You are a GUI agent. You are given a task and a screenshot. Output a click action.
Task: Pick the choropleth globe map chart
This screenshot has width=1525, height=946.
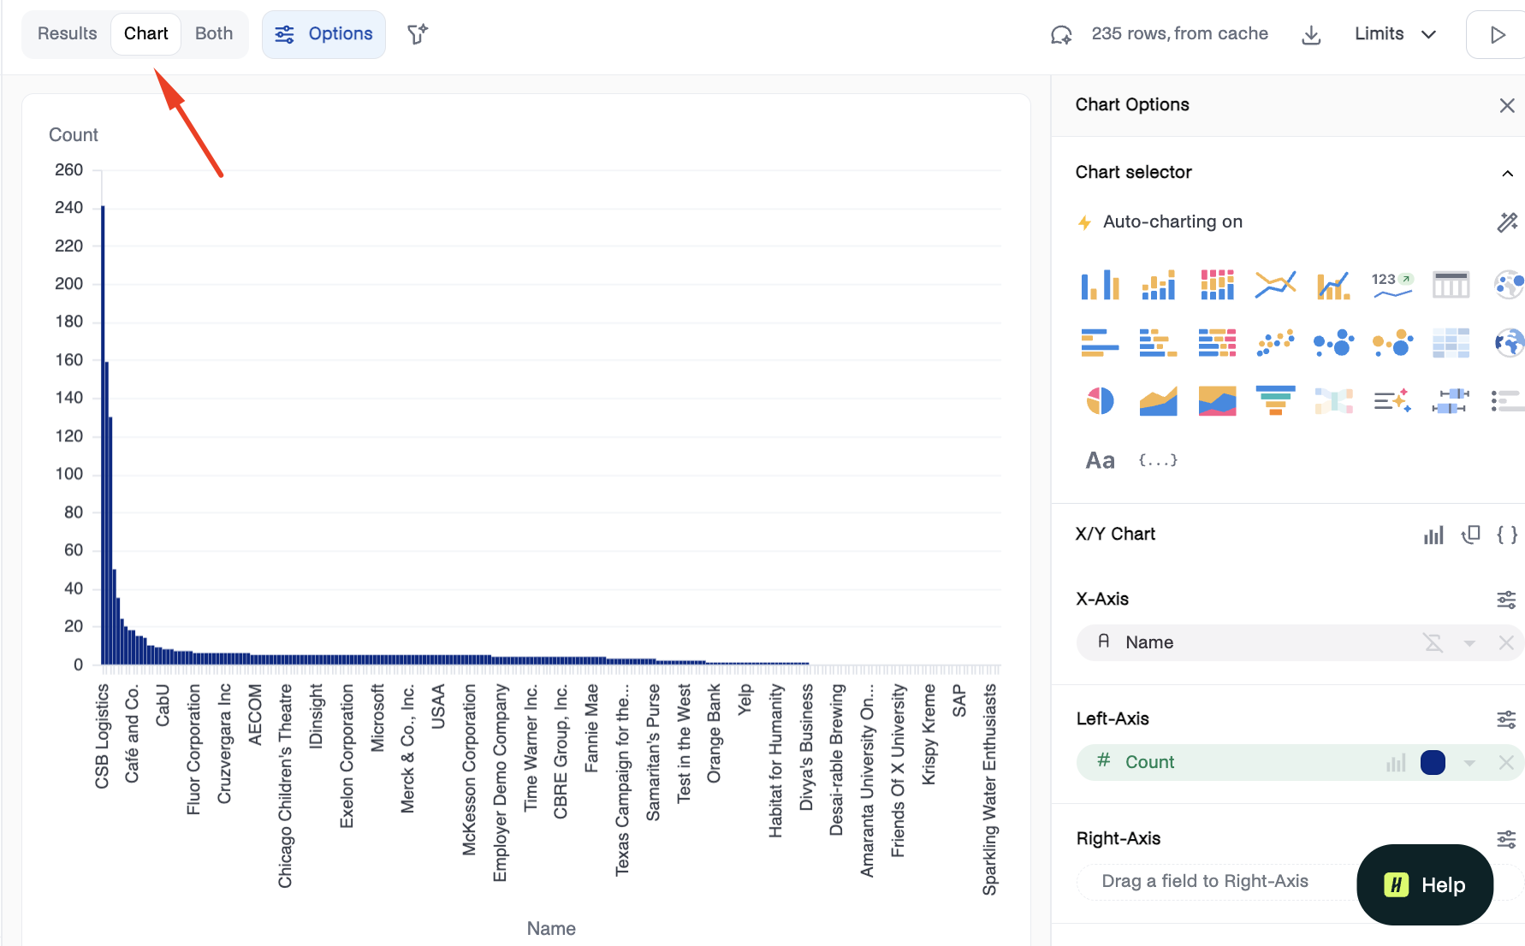tap(1509, 342)
